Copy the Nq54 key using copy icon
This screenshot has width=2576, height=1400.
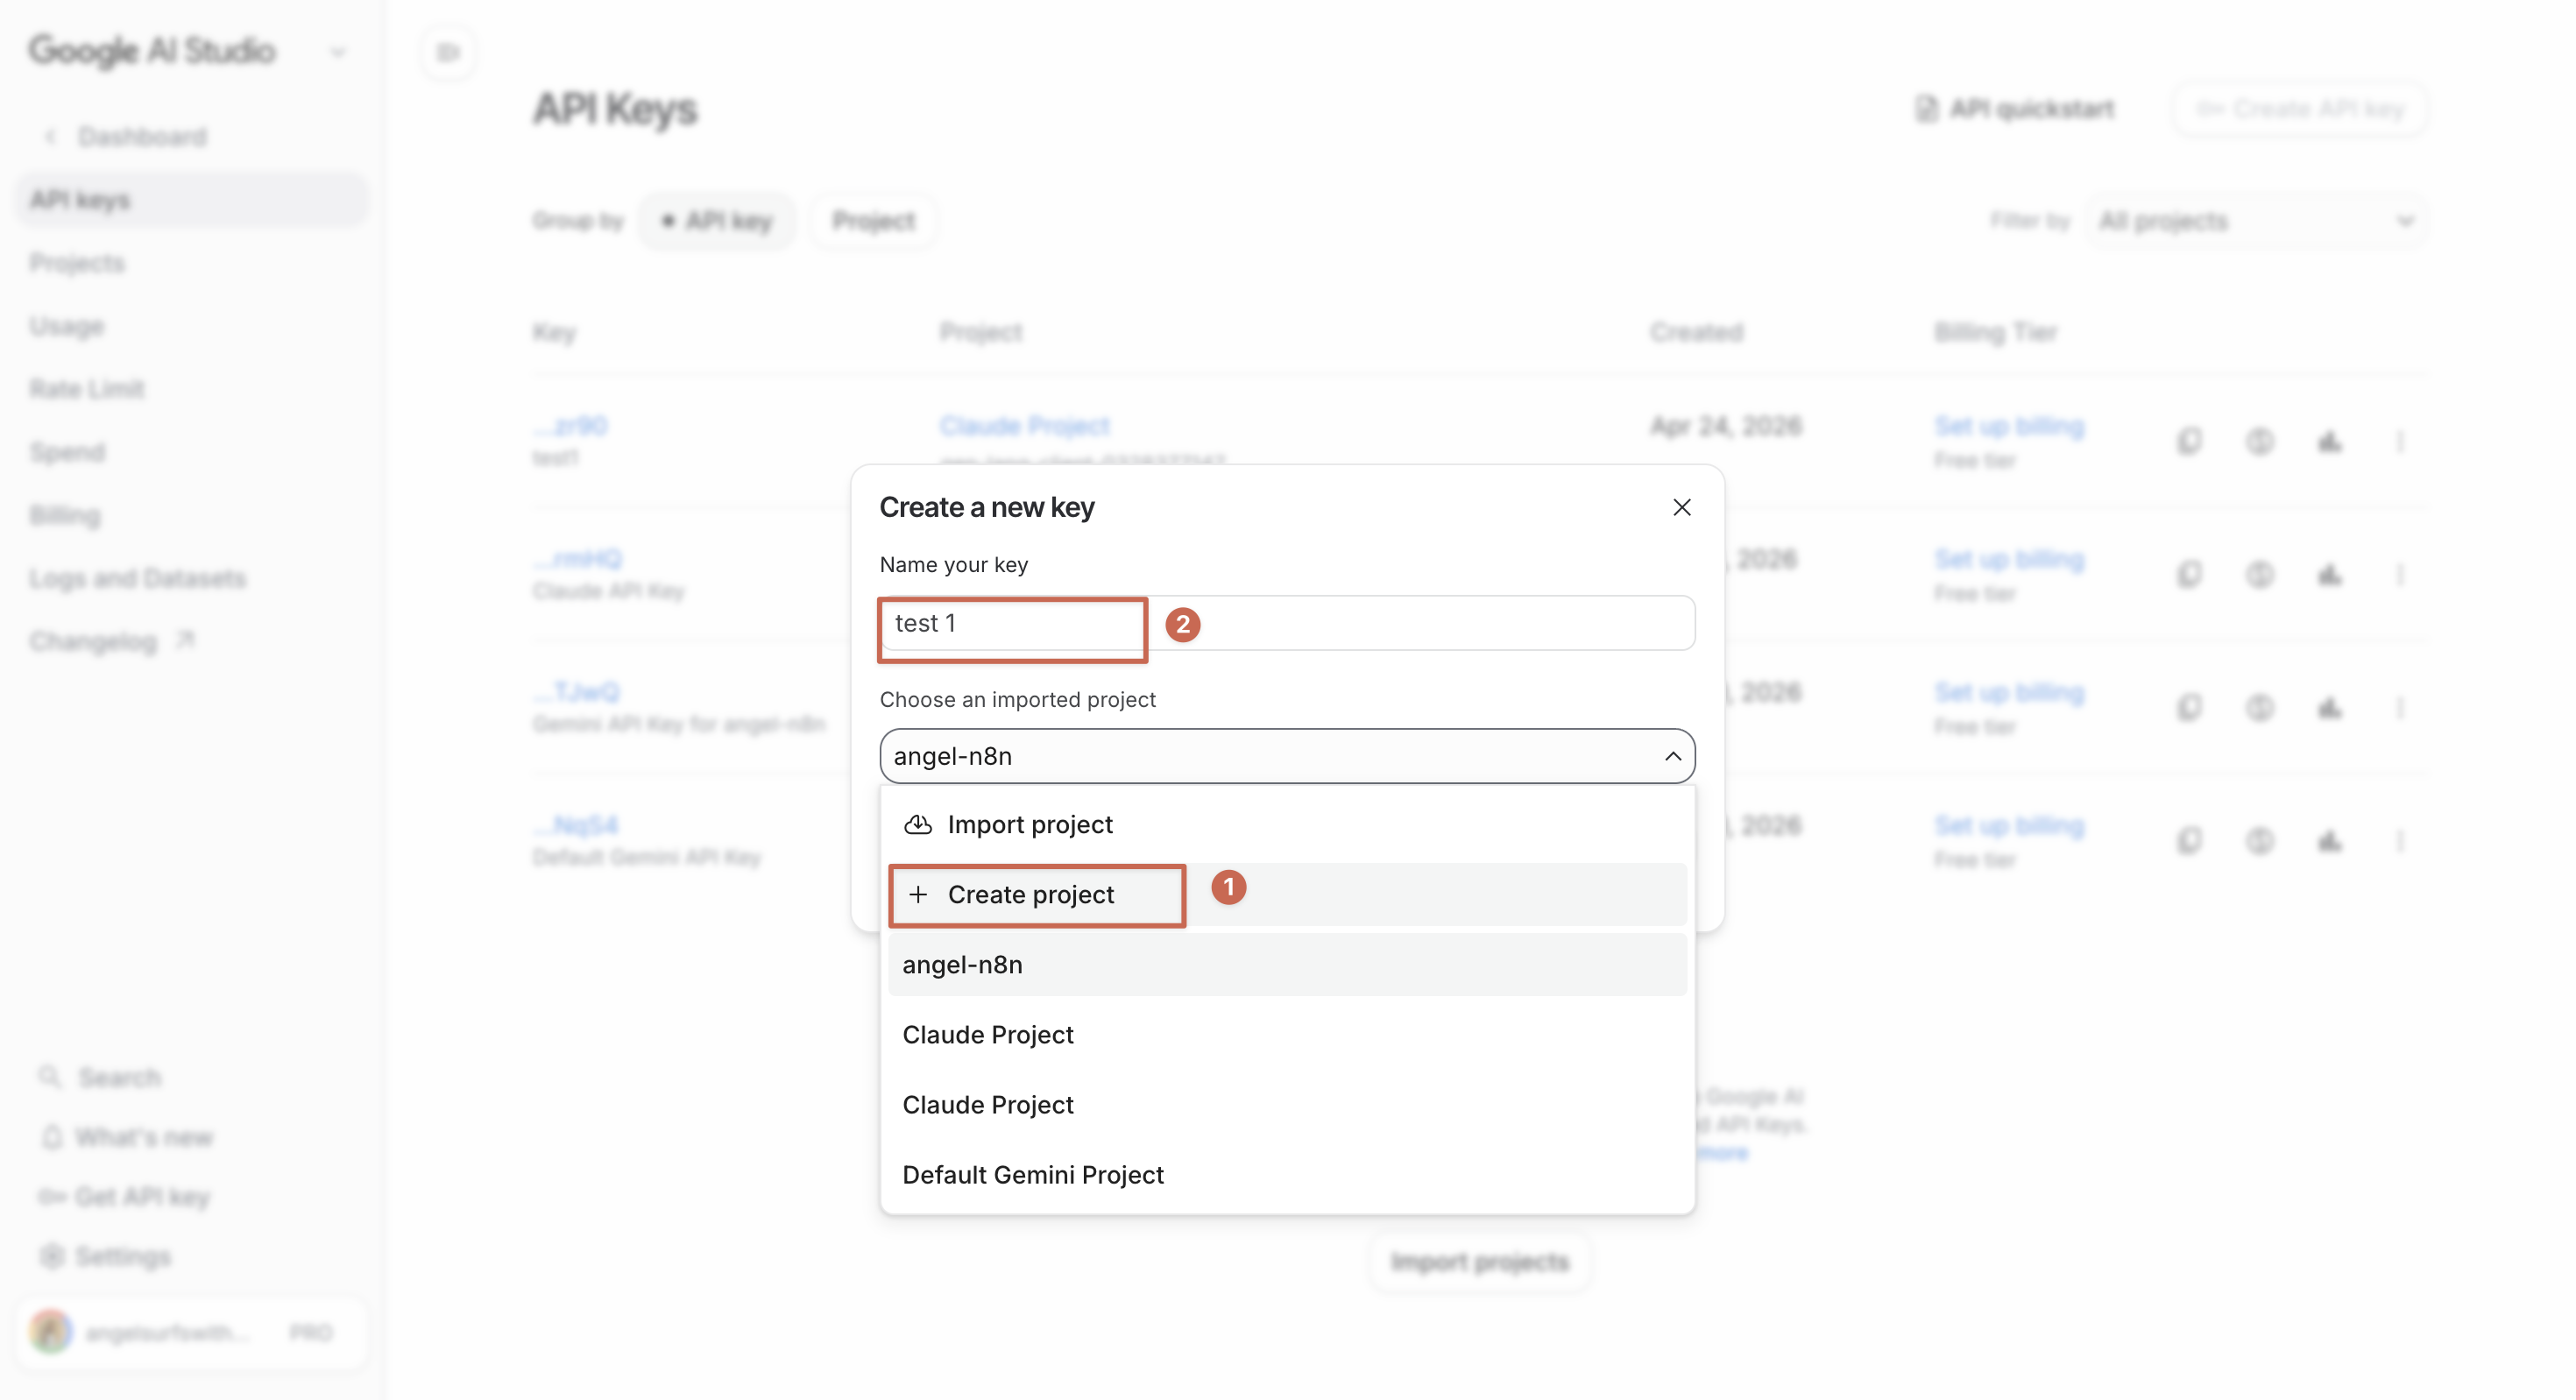[2189, 840]
